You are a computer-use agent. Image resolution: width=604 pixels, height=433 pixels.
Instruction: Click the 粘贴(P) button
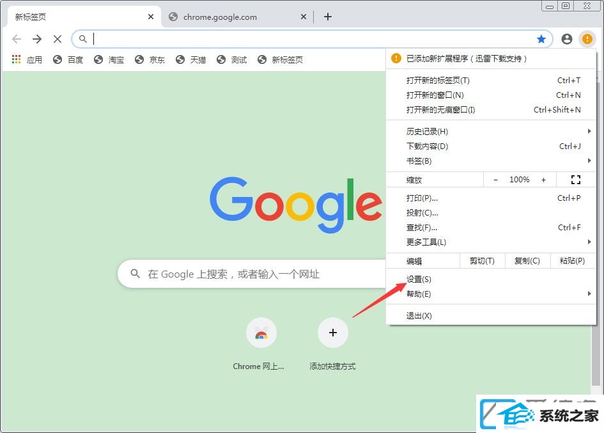[x=573, y=261]
